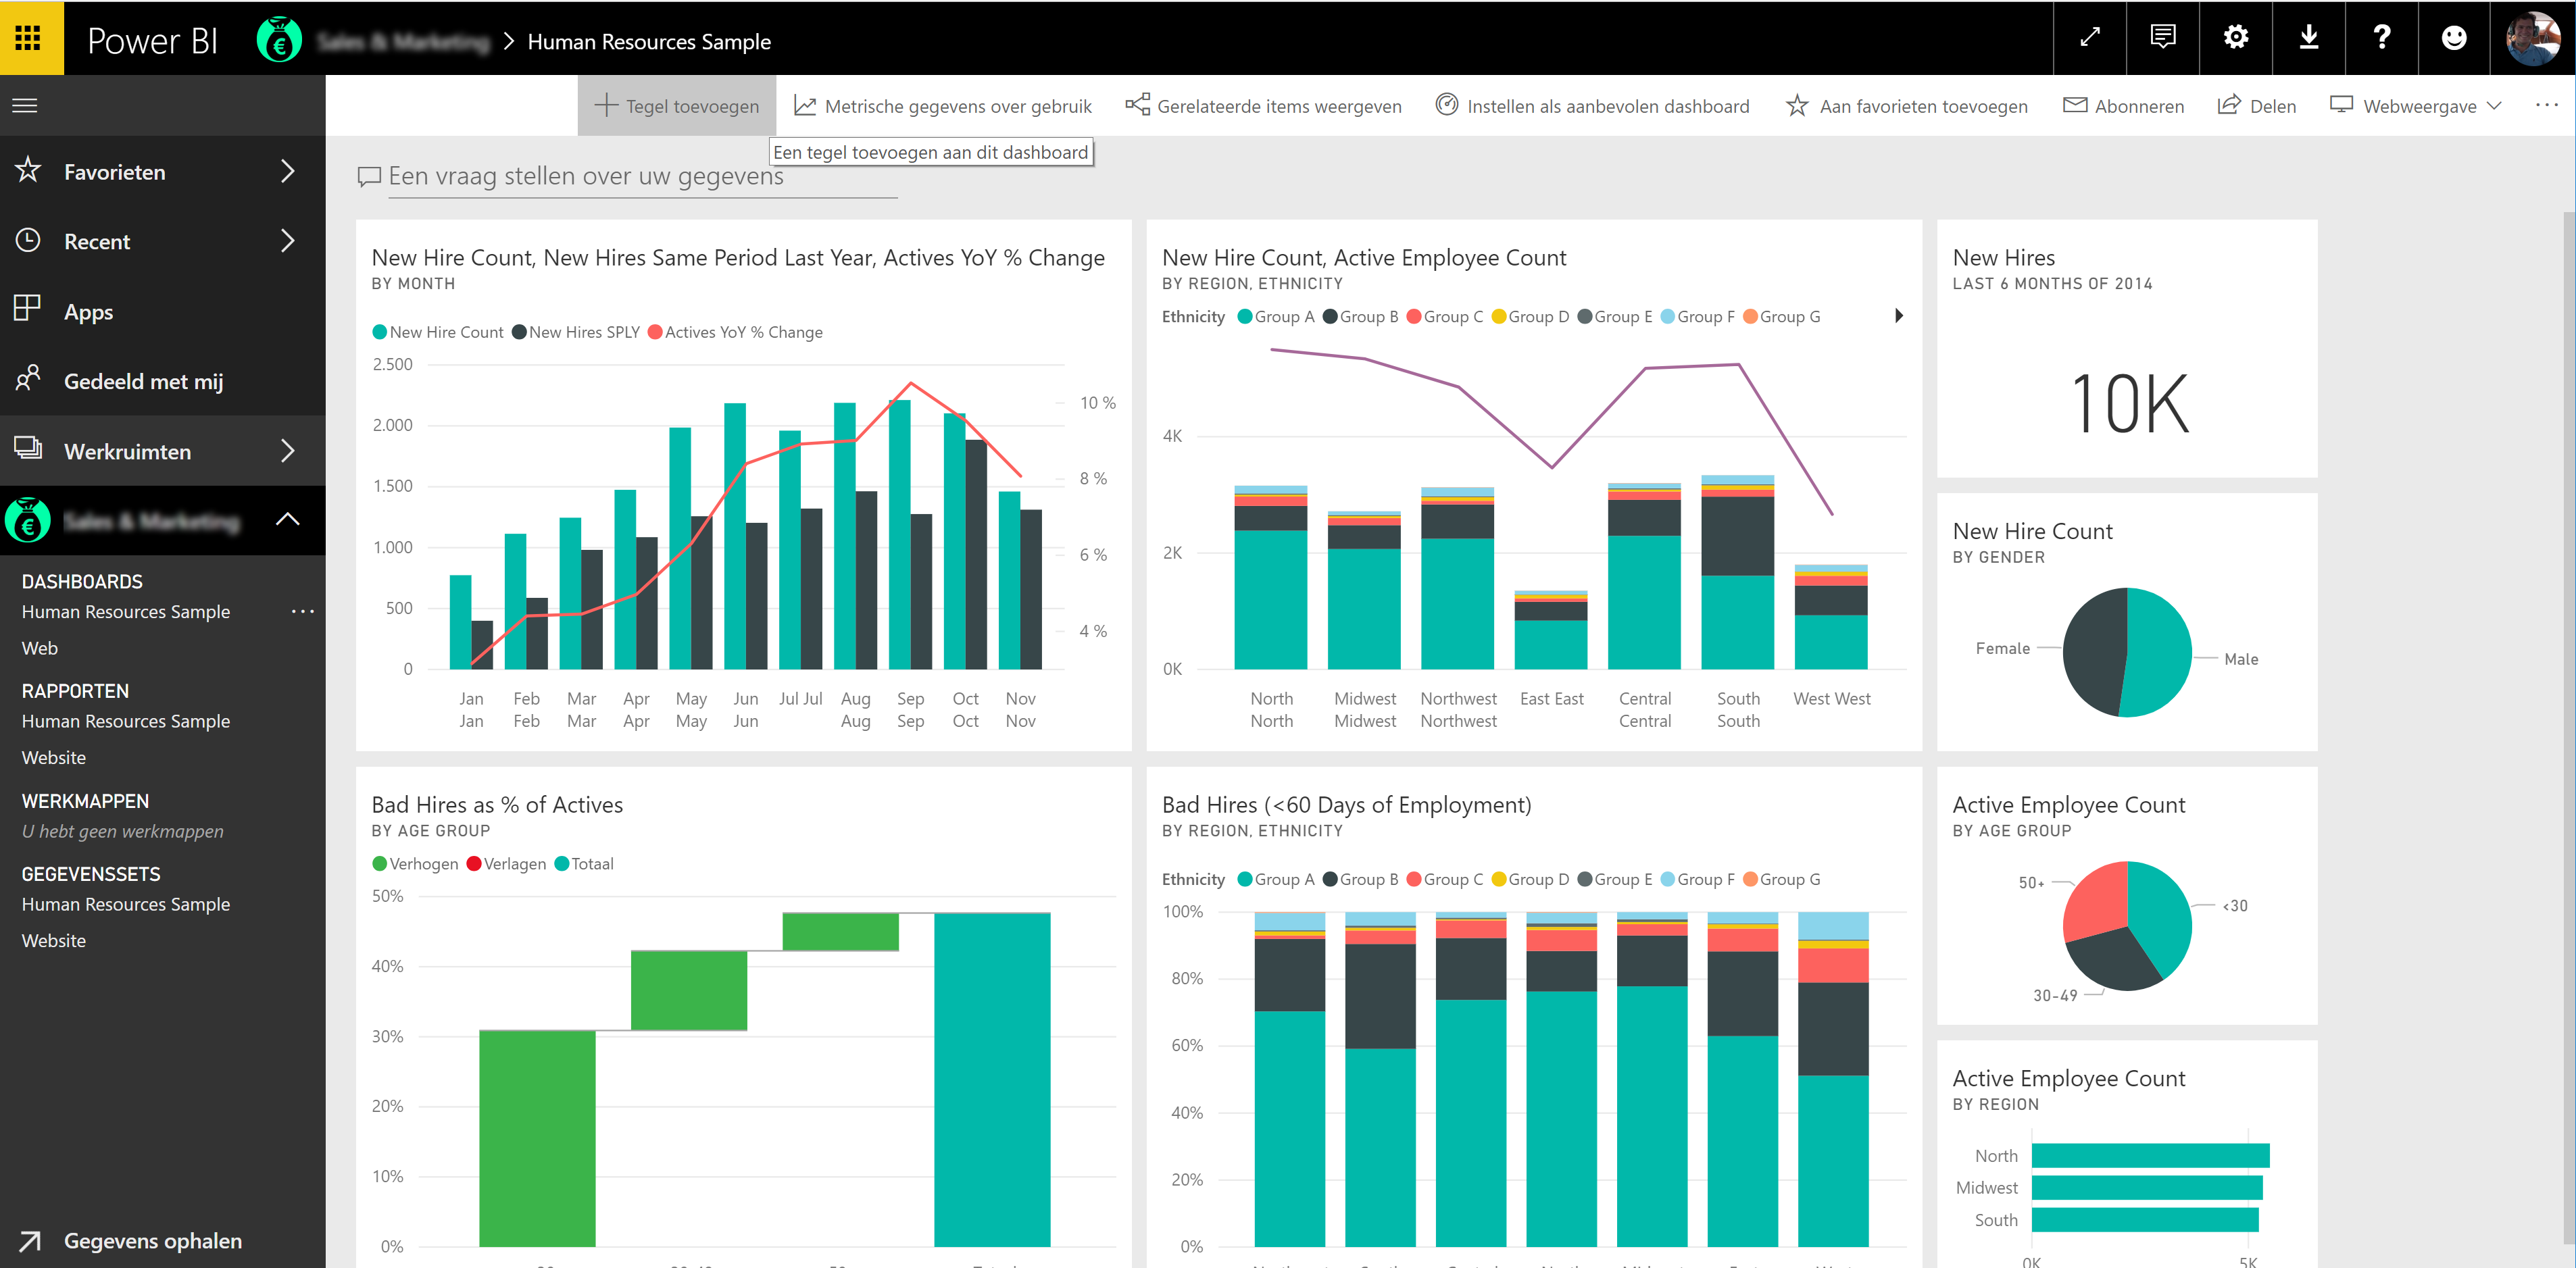Click Group D yellow legend swatch in top chart
2576x1268 pixels.
coord(1498,316)
